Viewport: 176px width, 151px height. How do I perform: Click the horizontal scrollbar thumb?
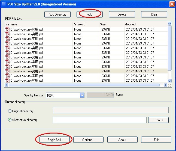coord(84,85)
